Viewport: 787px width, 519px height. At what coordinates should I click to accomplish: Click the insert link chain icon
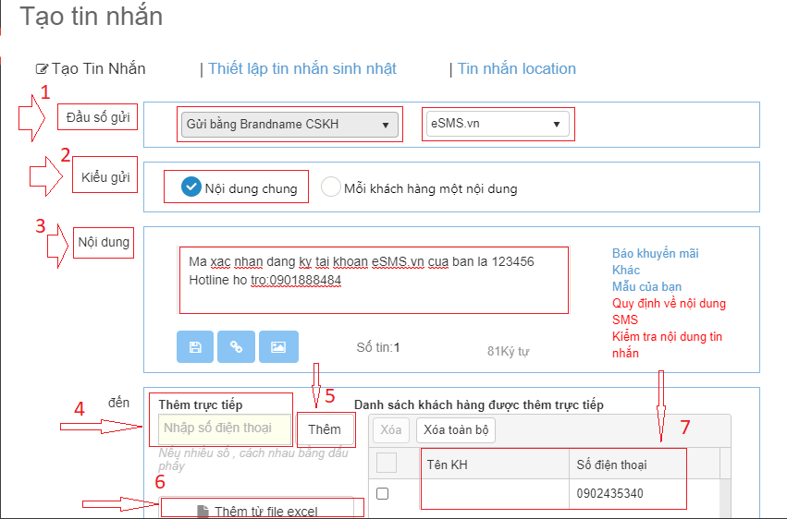[x=236, y=346]
